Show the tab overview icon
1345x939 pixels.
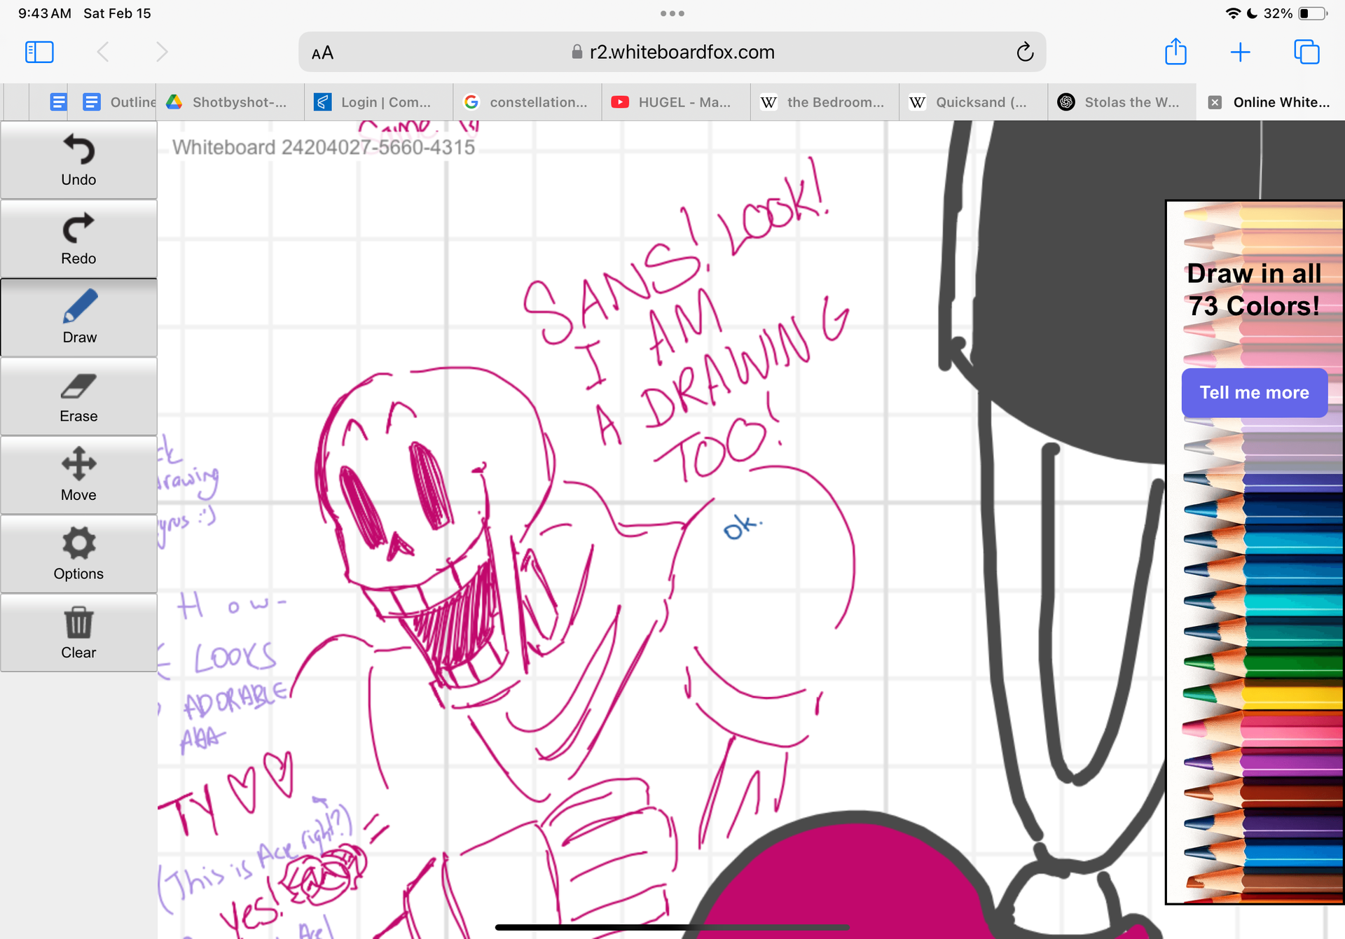point(1306,52)
